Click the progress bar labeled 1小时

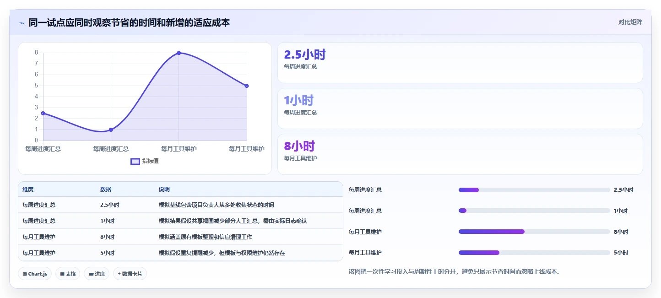click(534, 211)
